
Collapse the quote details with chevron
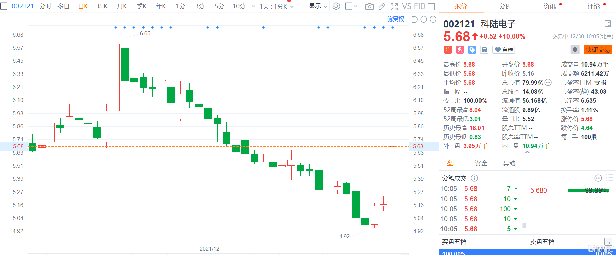tap(527, 153)
